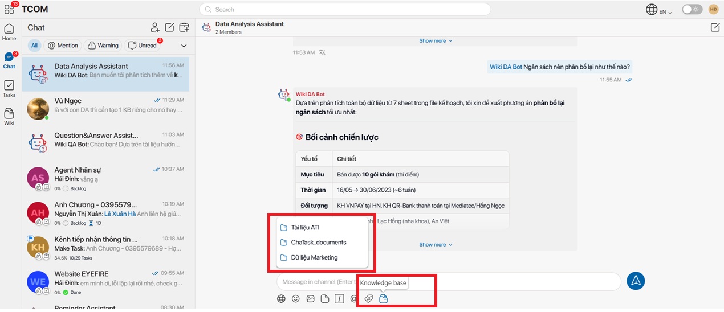Select the Warning filter chip

click(x=103, y=46)
